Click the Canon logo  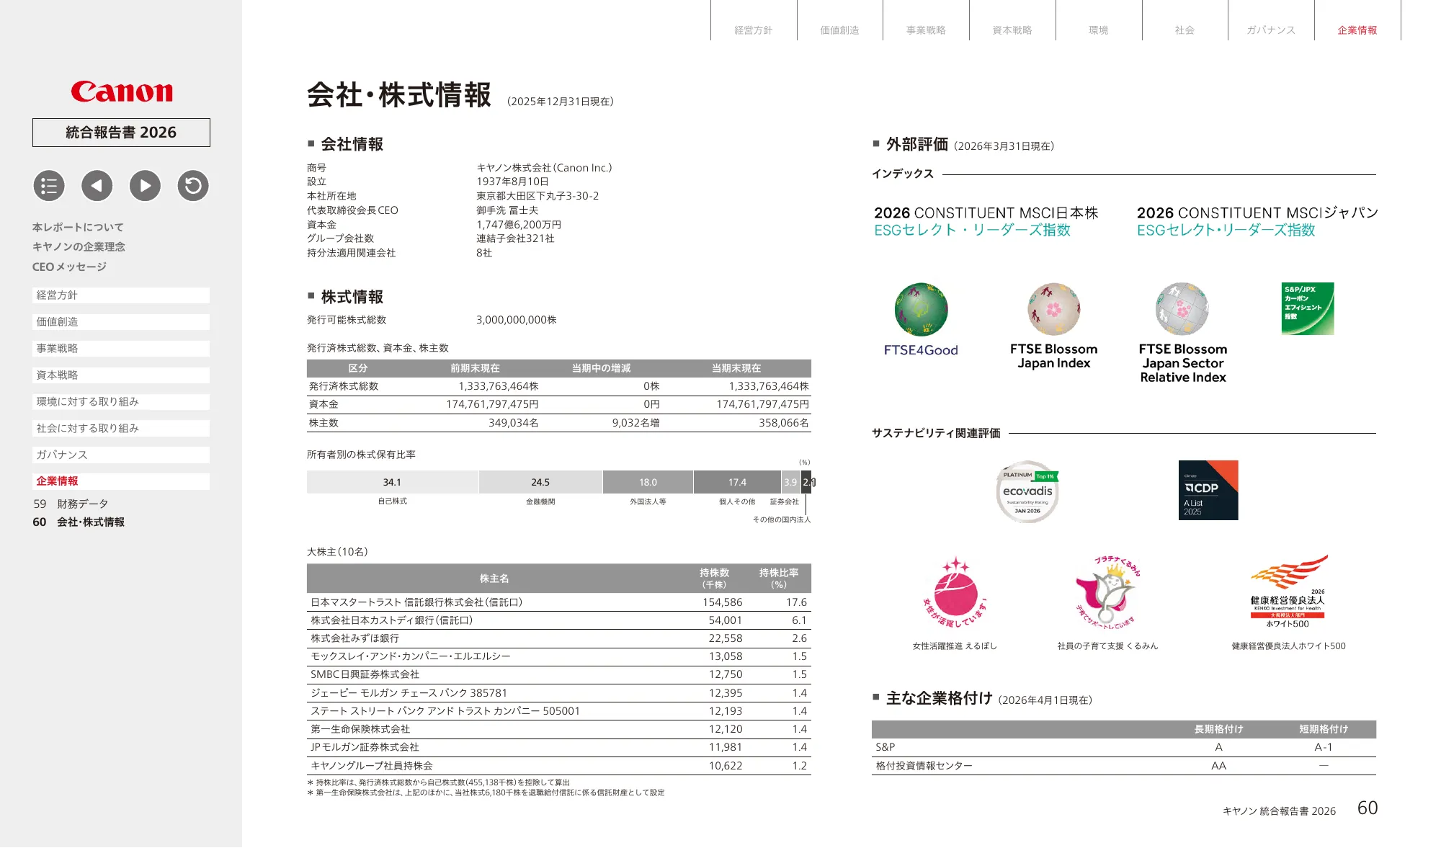122,92
